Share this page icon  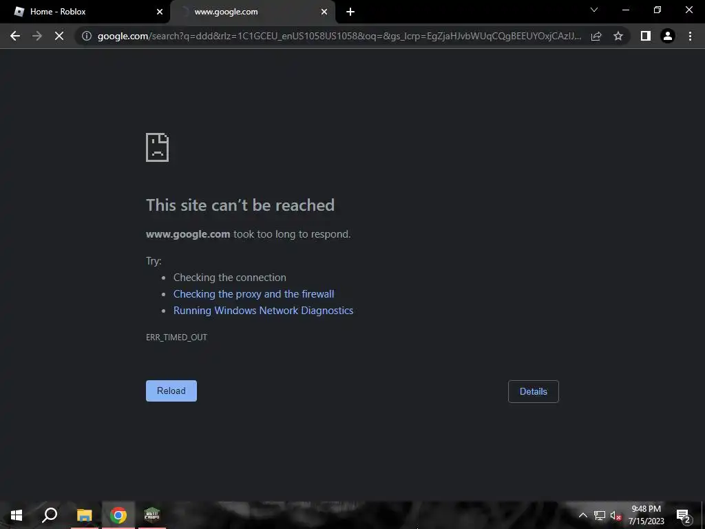[596, 36]
